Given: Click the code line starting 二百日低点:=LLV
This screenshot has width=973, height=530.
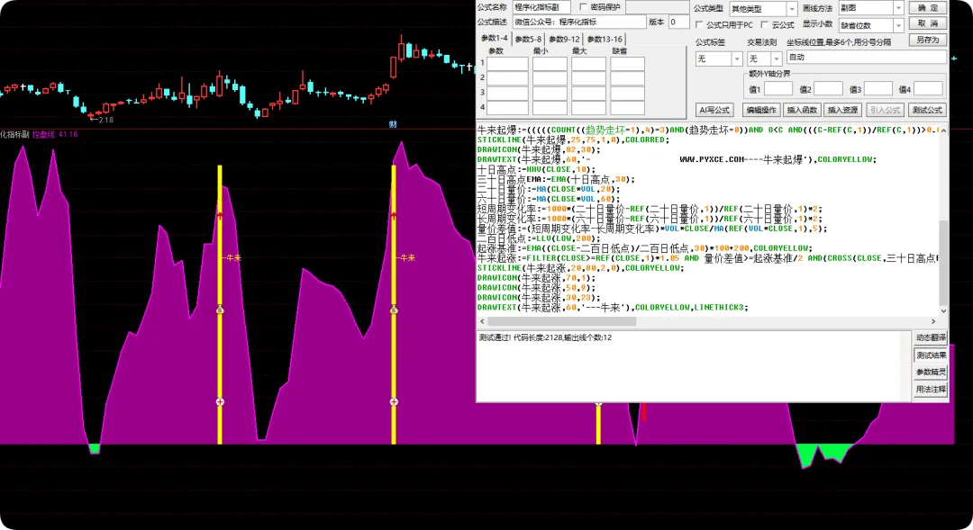Looking at the screenshot, I should pos(538,238).
